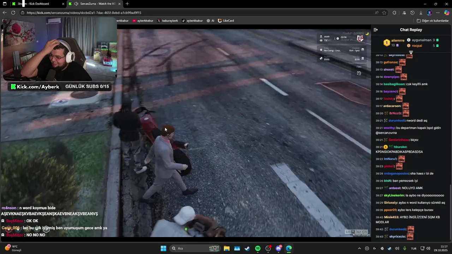Click the wocthy username in chat

(x=389, y=128)
